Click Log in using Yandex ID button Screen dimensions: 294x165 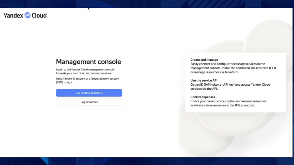(89, 93)
